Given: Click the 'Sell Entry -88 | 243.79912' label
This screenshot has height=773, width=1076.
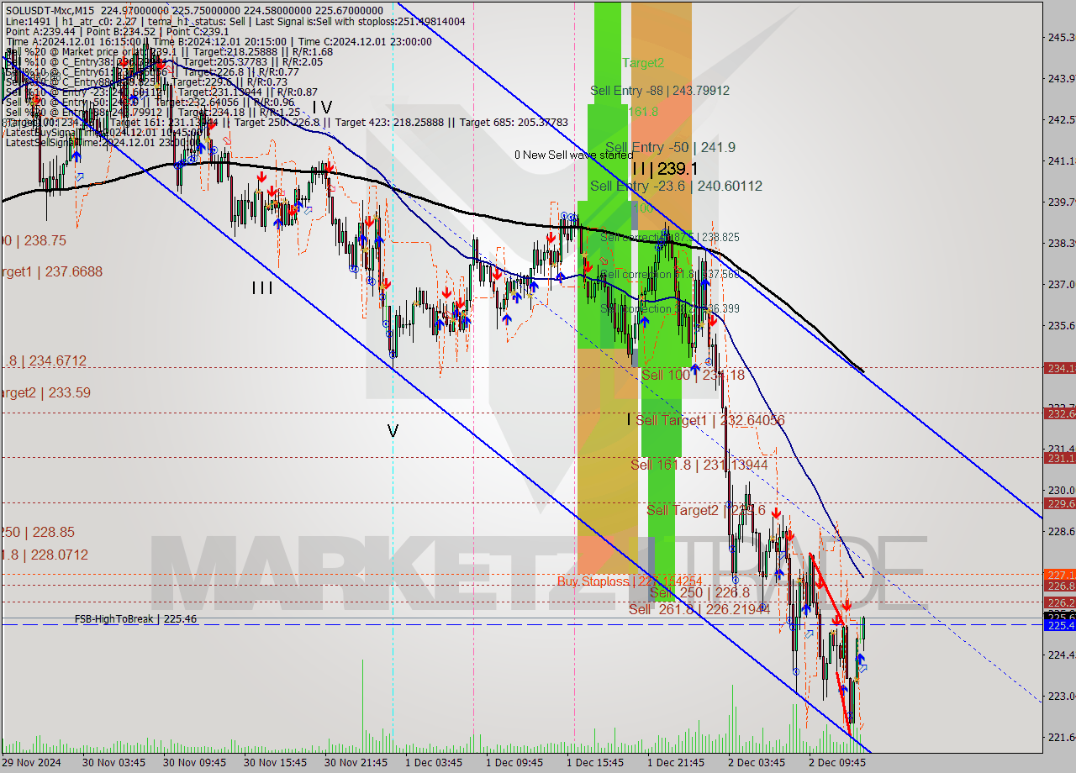Looking at the screenshot, I should (x=660, y=91).
